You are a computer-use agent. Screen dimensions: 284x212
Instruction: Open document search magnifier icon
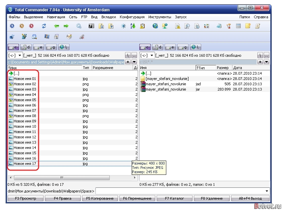[187, 26]
